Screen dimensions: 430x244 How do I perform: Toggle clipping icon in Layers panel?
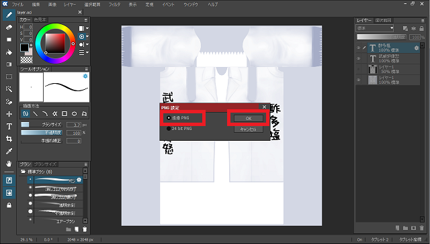pos(414,28)
